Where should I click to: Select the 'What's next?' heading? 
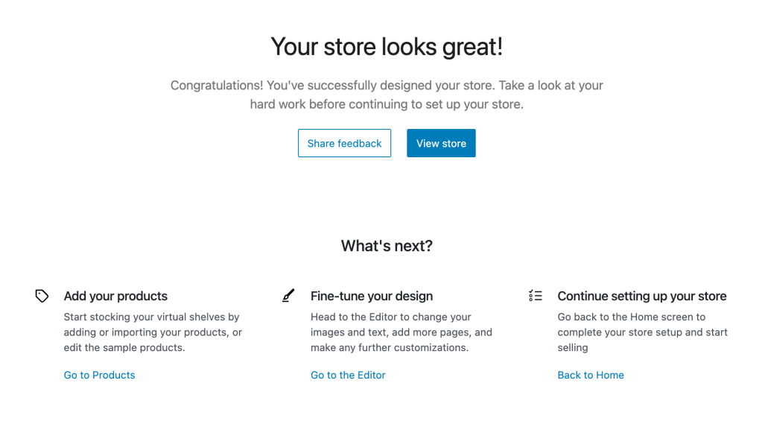pos(387,245)
